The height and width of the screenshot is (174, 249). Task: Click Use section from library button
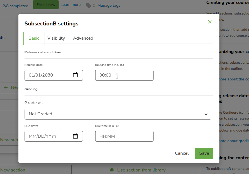click(138, 170)
